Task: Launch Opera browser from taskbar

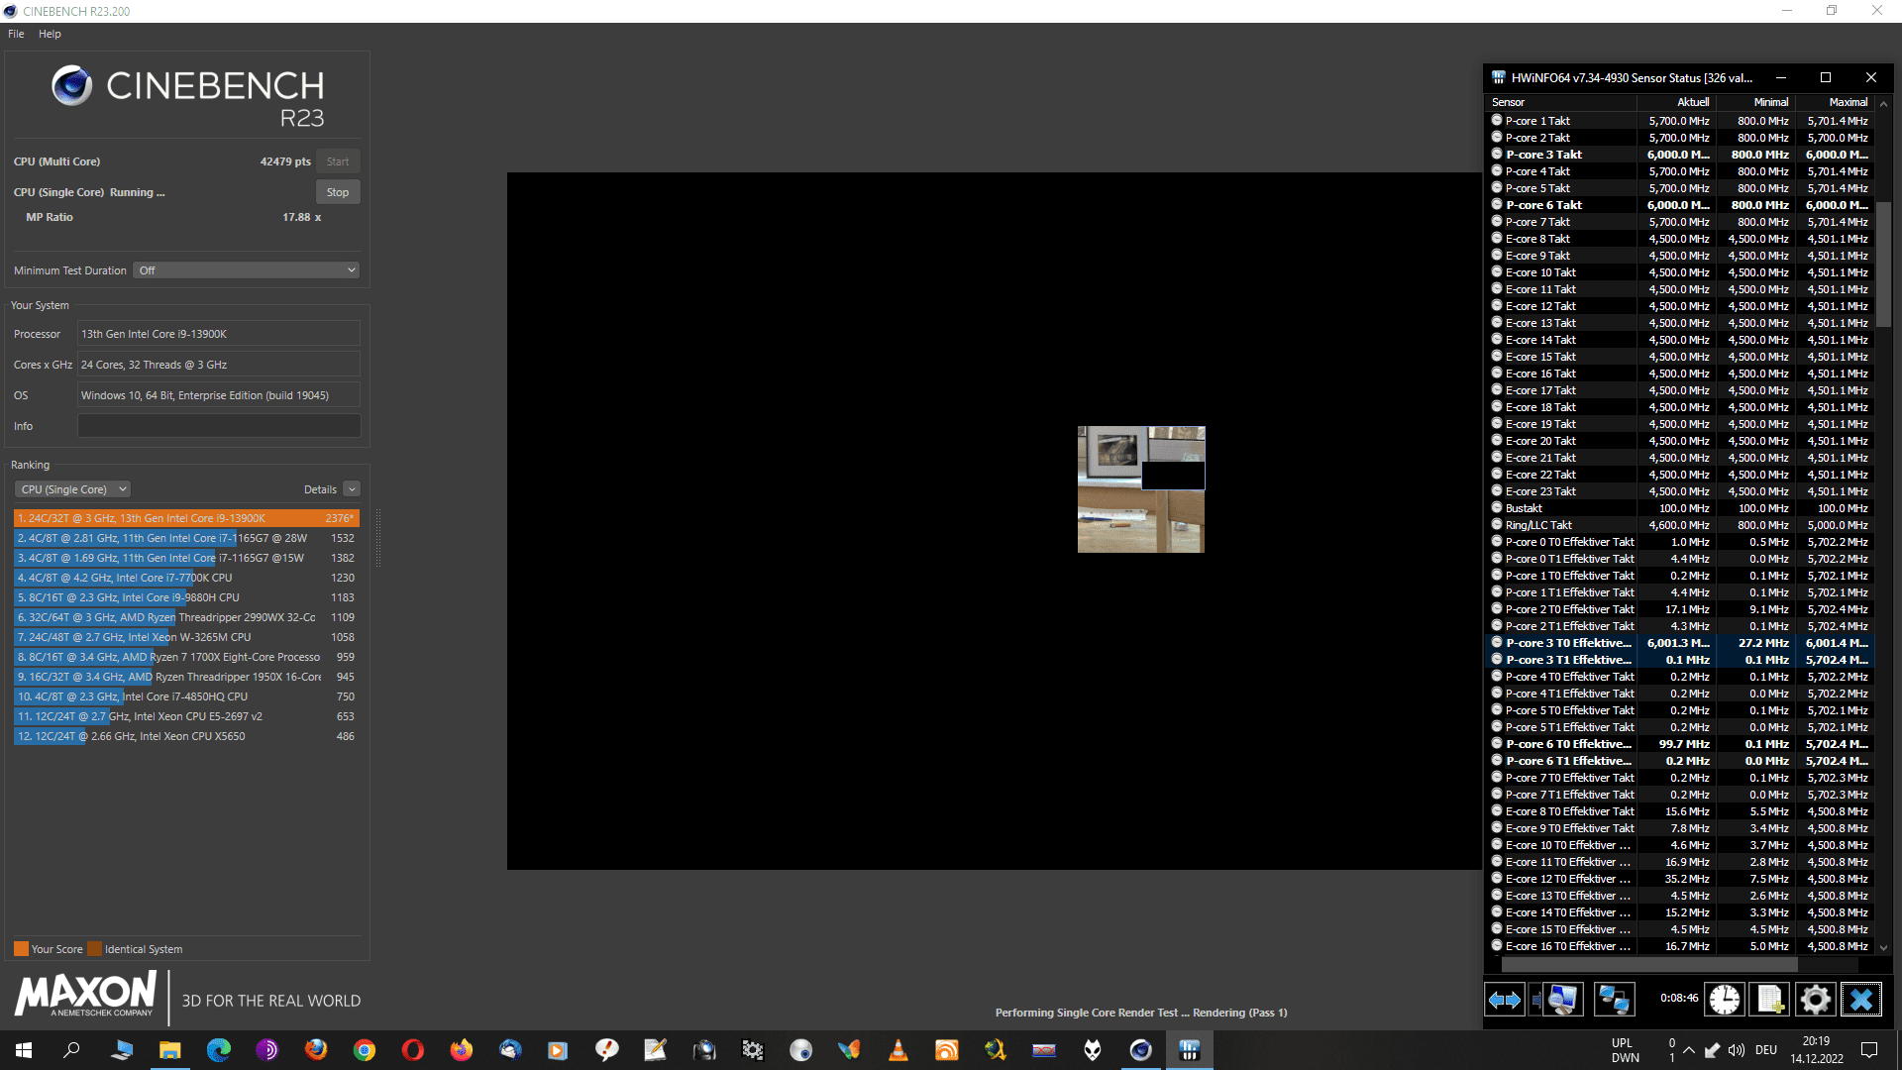Action: (x=413, y=1050)
